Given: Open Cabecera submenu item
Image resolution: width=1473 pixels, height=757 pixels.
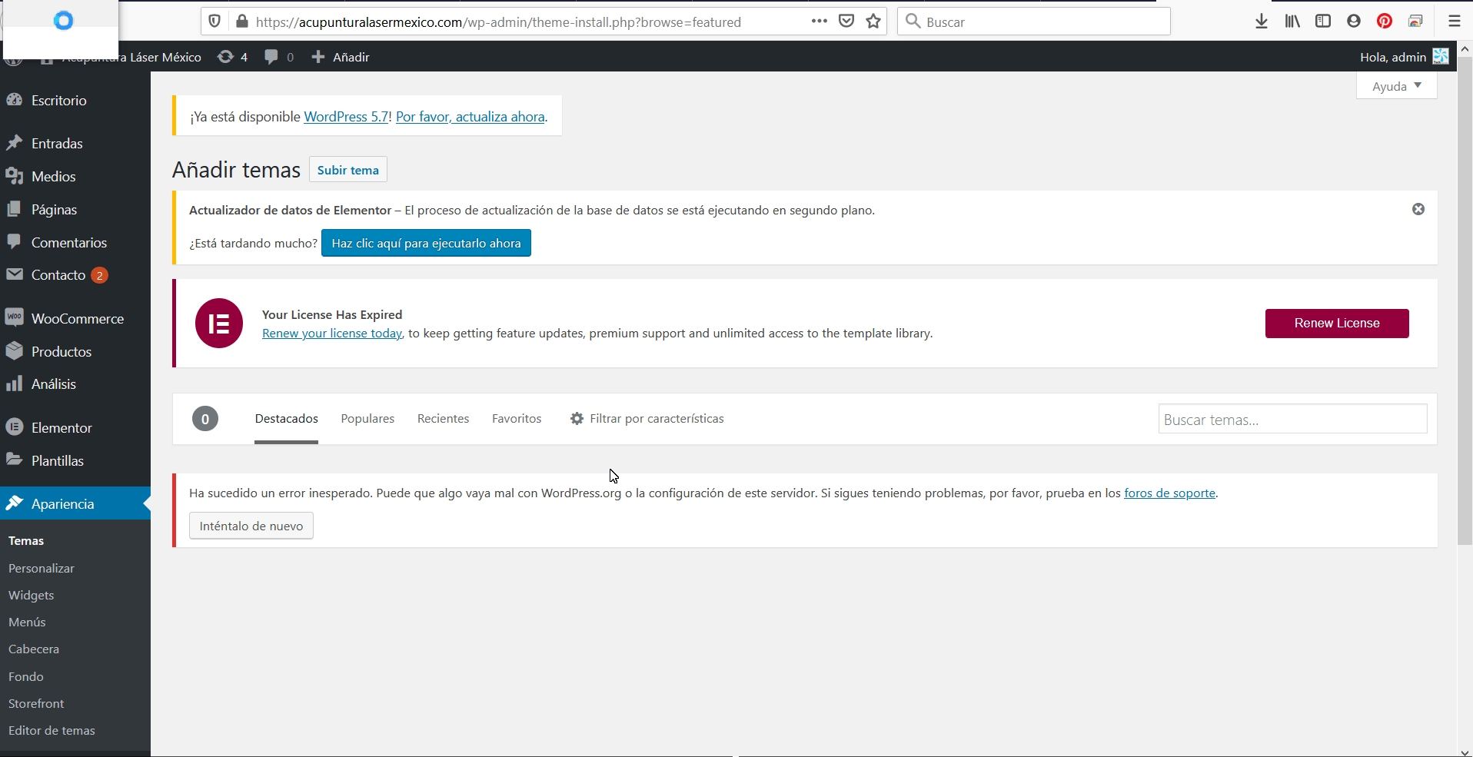Looking at the screenshot, I should [34, 649].
